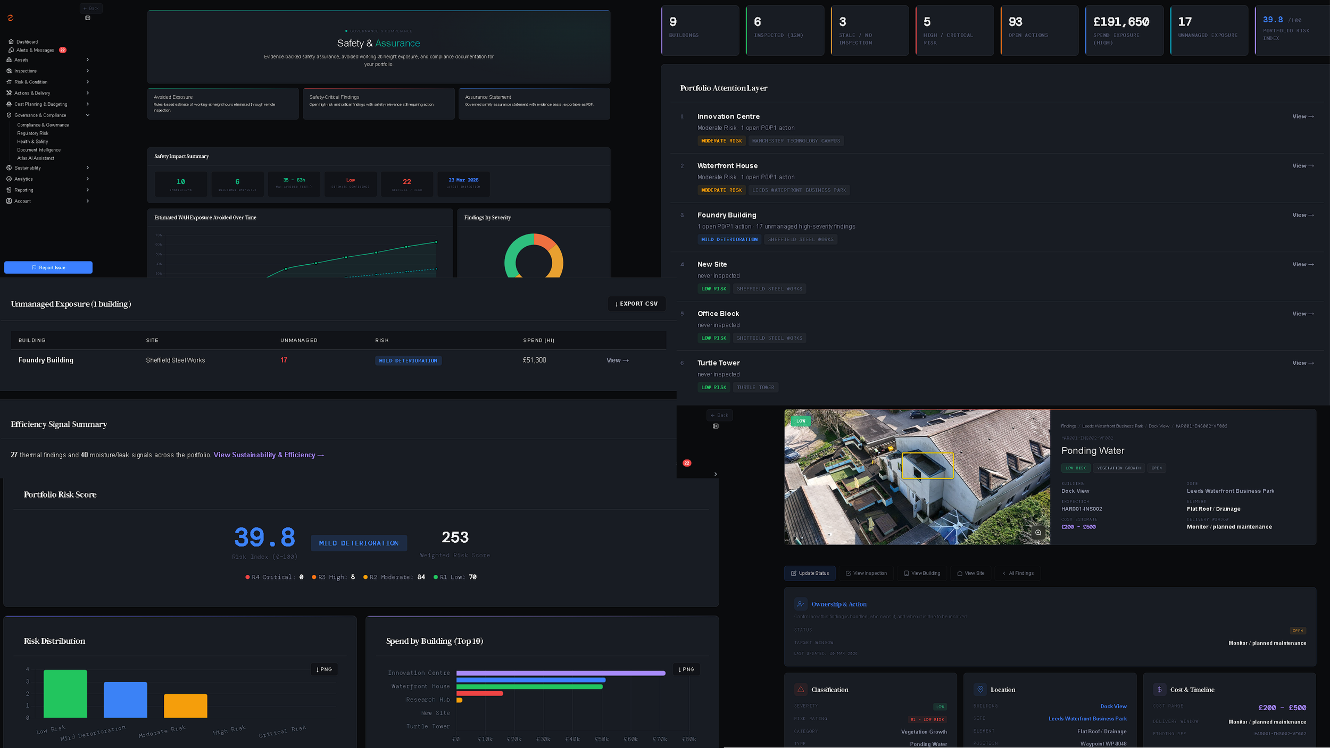
Task: Open Alerts & Messages with 22 badge
Action: (35, 50)
